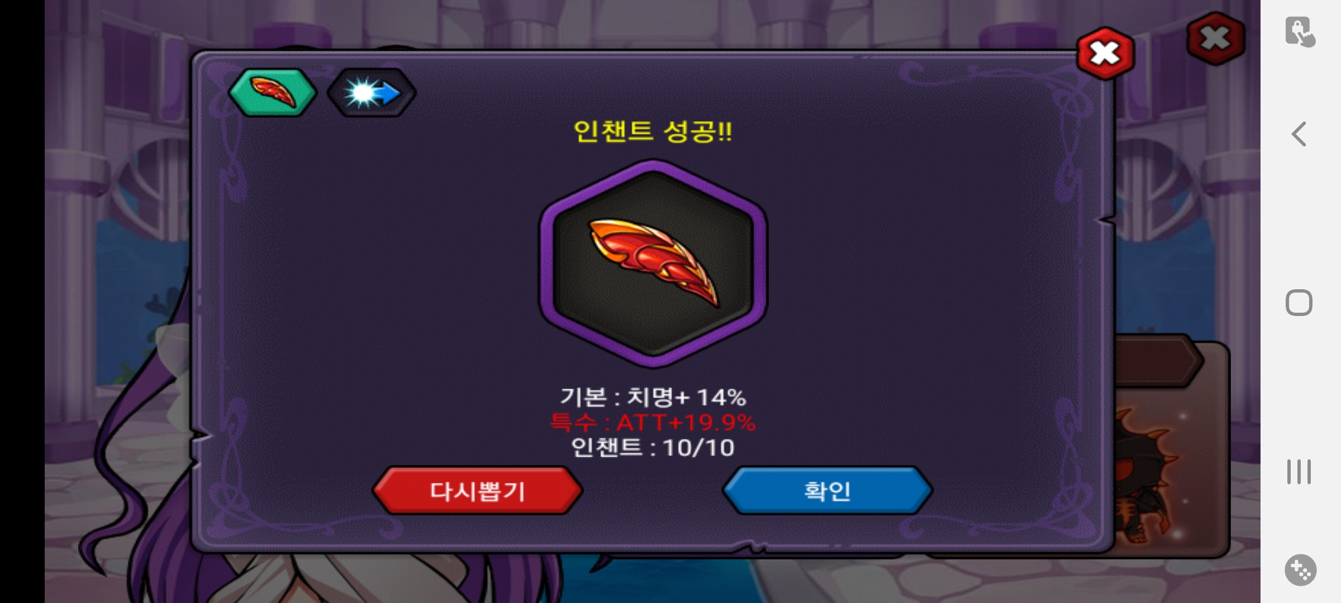Click the dimmed X button behind dialog
1341x603 pixels.
(1215, 39)
